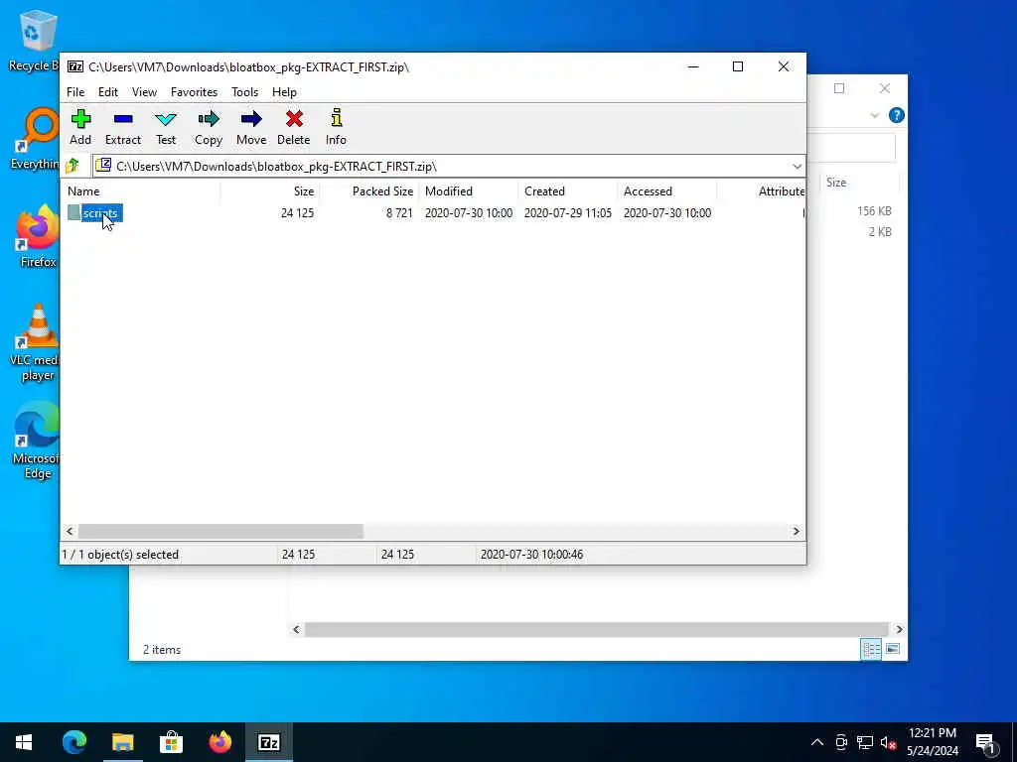Click the 156 KB file size in Explorer
Viewport: 1017px width, 762px height.
(x=874, y=211)
